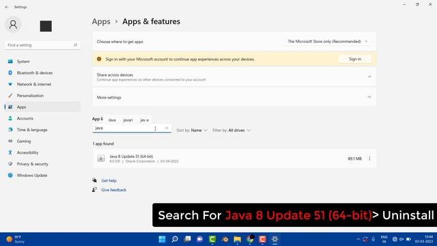The image size is (437, 246).
Task: Show hidden system tray icons
Action: point(358,239)
